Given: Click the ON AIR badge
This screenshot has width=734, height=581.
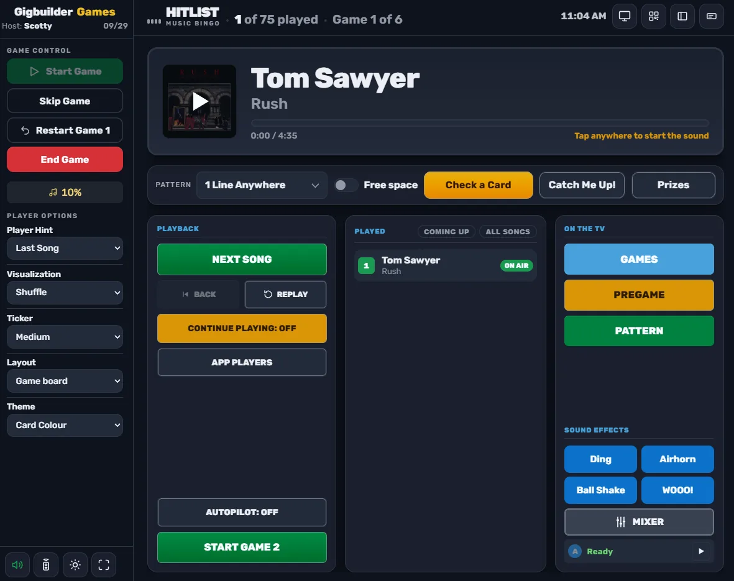Looking at the screenshot, I should pyautogui.click(x=516, y=265).
